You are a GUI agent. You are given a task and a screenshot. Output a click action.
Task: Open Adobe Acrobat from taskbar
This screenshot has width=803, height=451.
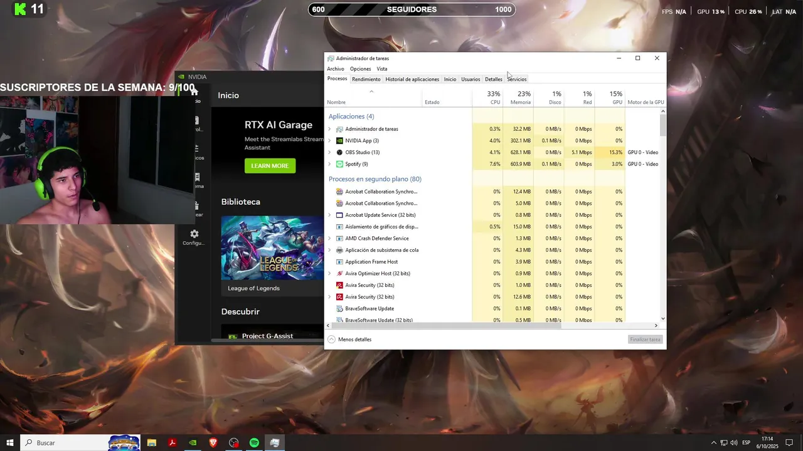[x=172, y=443]
